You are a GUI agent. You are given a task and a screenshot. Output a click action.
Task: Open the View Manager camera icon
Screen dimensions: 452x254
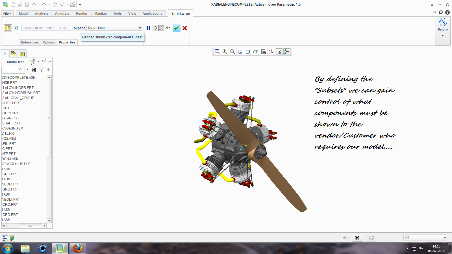pos(263,52)
